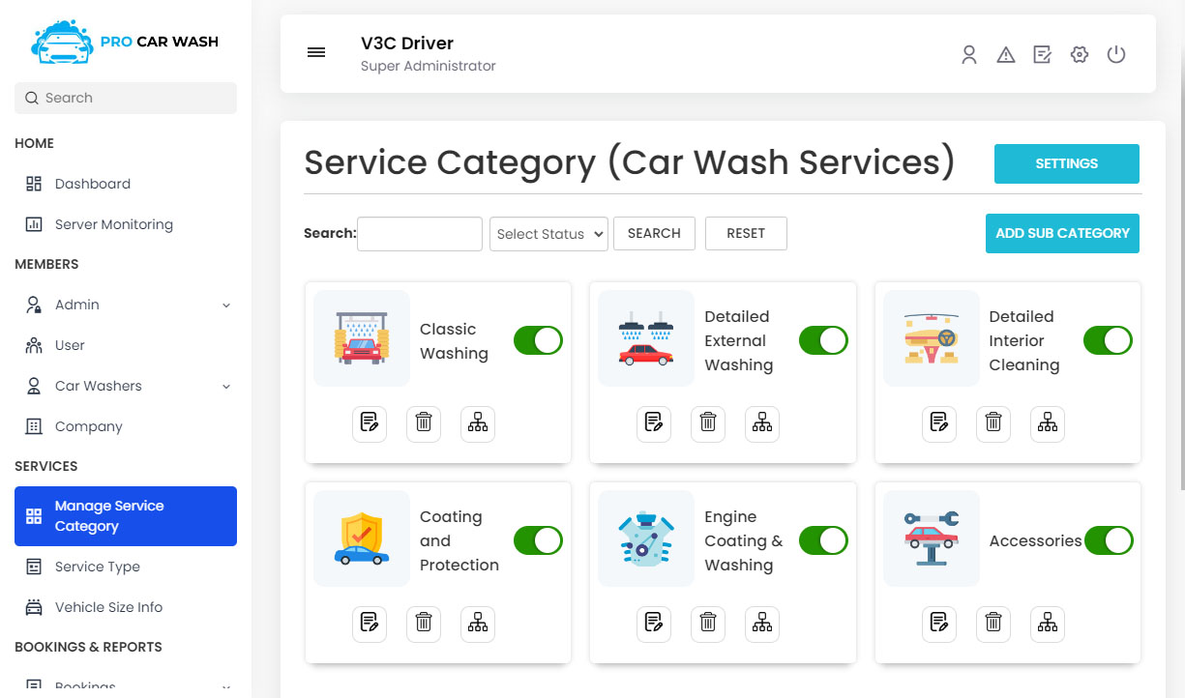Go to Dashboard in the sidebar
The height and width of the screenshot is (698, 1185).
tap(92, 184)
